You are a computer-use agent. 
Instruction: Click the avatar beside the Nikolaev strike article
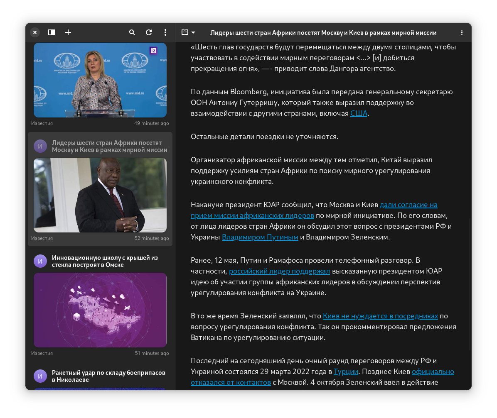coord(40,376)
